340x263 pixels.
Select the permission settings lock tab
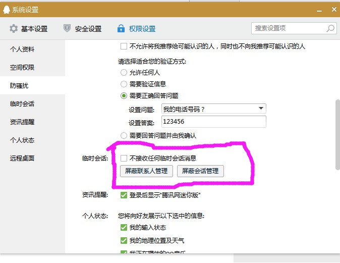pyautogui.click(x=136, y=29)
